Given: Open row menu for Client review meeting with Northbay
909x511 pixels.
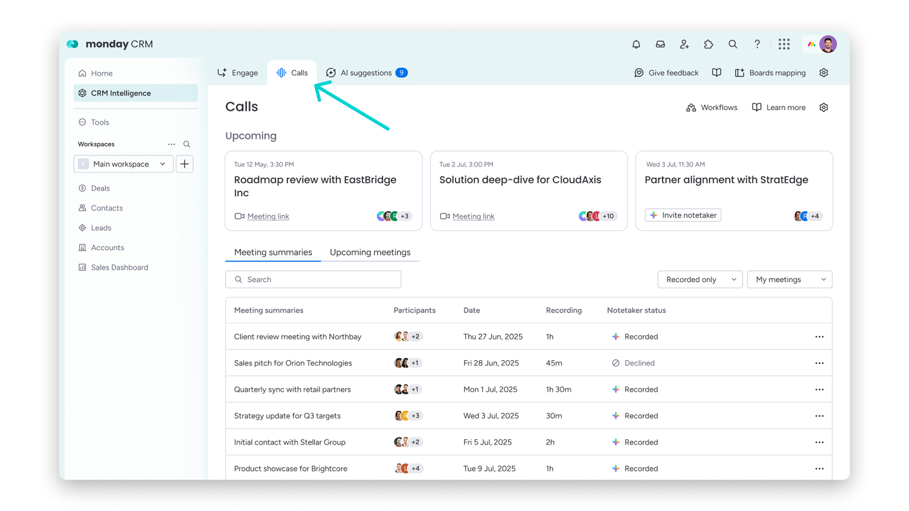Looking at the screenshot, I should (x=820, y=336).
